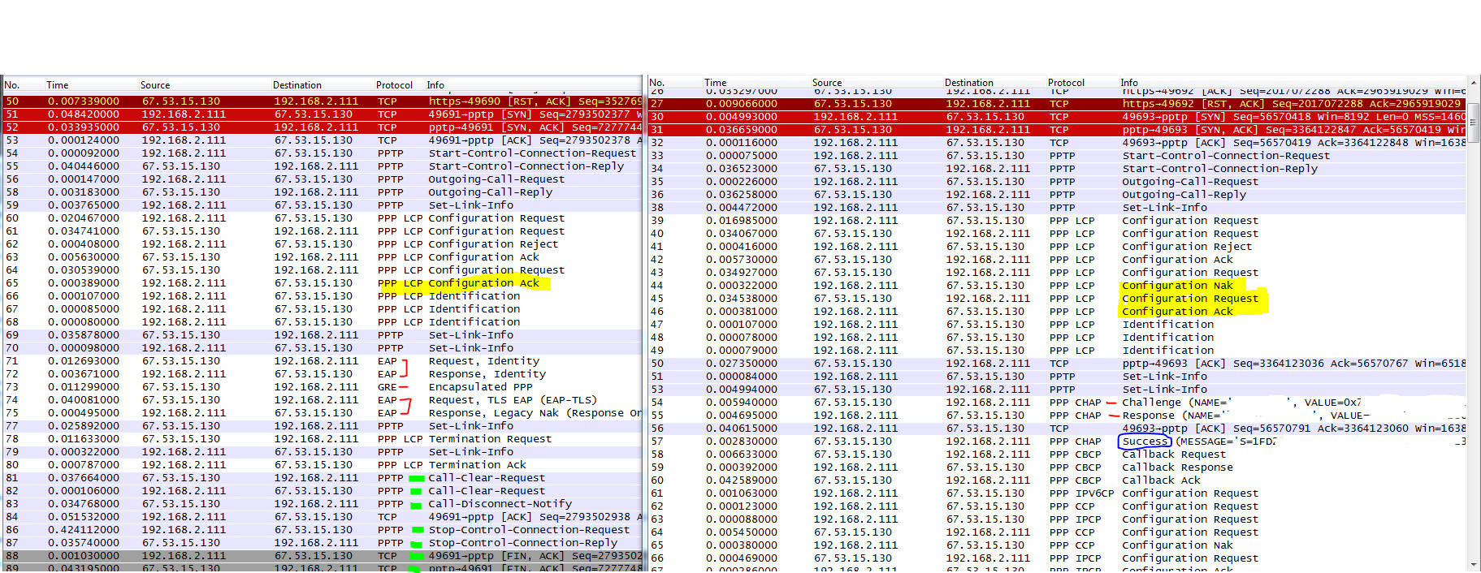Select packet 41 PPP LCP Configuration Reject row
Viewport: 1481px width, 573px height.
coord(1057,247)
